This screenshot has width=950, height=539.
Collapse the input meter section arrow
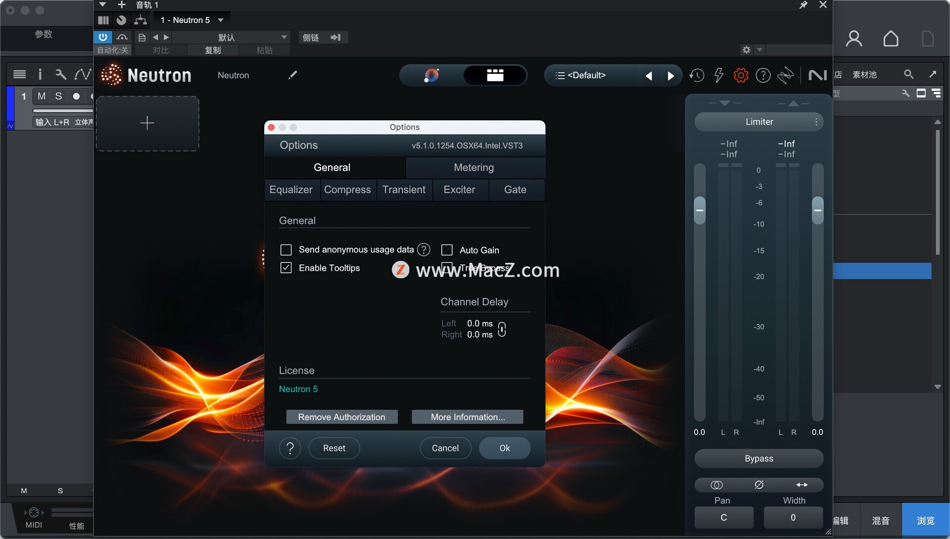[x=725, y=103]
